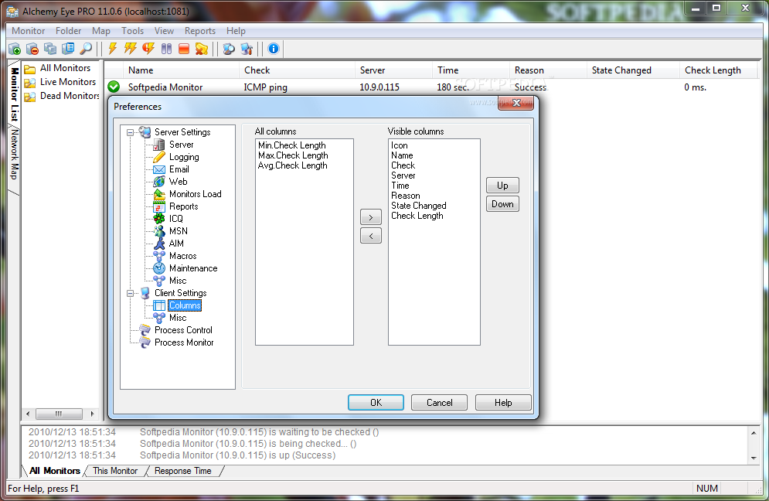Open the Live Monitors folder
The height and width of the screenshot is (501, 769).
click(x=68, y=82)
